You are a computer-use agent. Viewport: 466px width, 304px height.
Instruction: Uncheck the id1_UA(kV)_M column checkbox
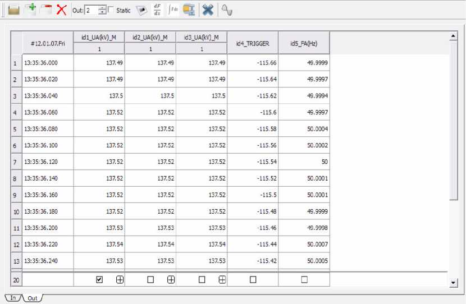pos(99,279)
